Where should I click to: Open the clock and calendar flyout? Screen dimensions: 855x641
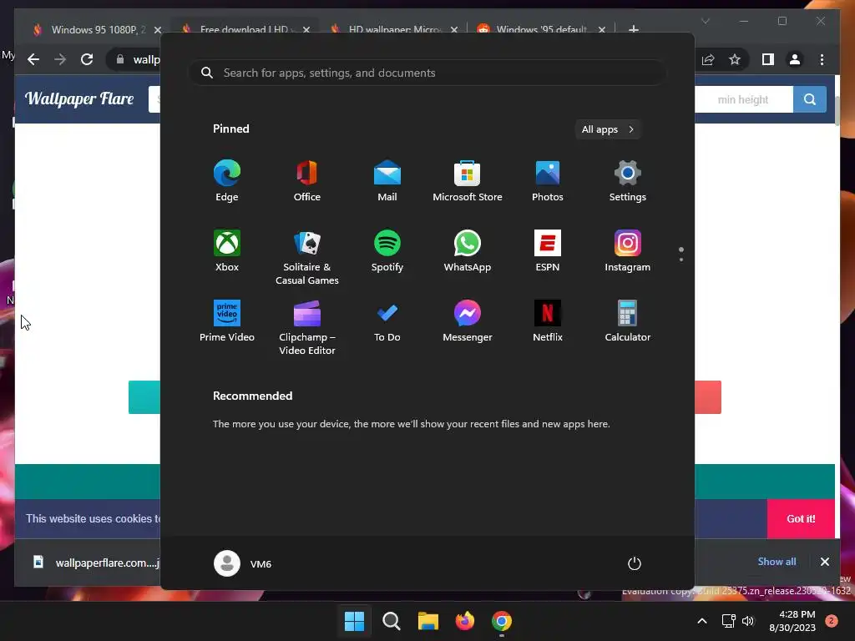[x=792, y=621]
